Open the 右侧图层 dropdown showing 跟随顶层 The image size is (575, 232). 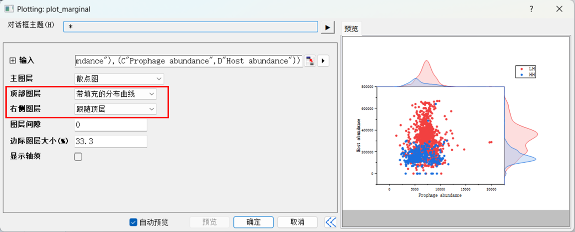click(x=115, y=109)
